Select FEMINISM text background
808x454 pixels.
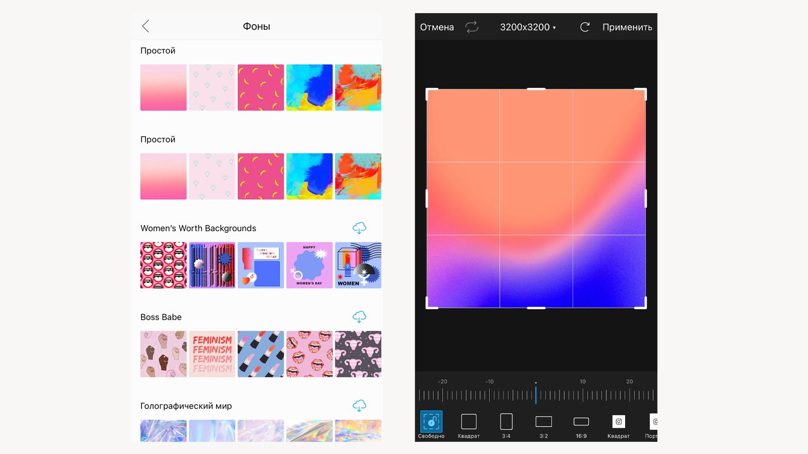(x=212, y=354)
